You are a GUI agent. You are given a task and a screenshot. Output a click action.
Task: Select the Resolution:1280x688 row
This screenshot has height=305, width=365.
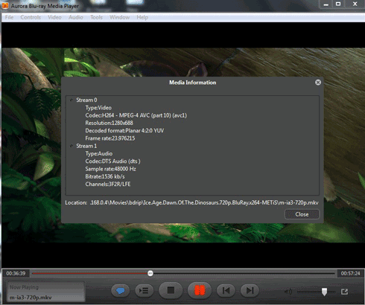110,123
